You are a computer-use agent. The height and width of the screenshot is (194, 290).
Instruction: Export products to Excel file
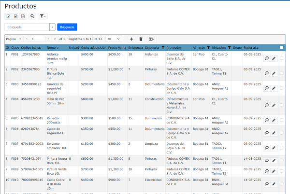tap(8, 16)
